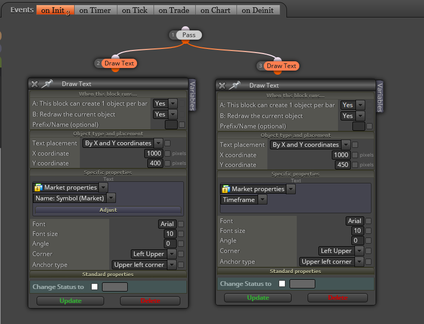Open Market properties dropdown in right panel
This screenshot has height=324, width=424.
click(x=291, y=189)
